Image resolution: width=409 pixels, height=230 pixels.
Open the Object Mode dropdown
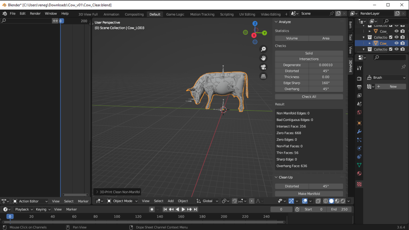click(x=122, y=201)
